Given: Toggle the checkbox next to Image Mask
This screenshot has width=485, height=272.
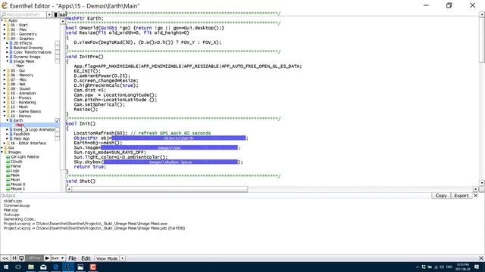Looking at the screenshot, I should (58, 61).
